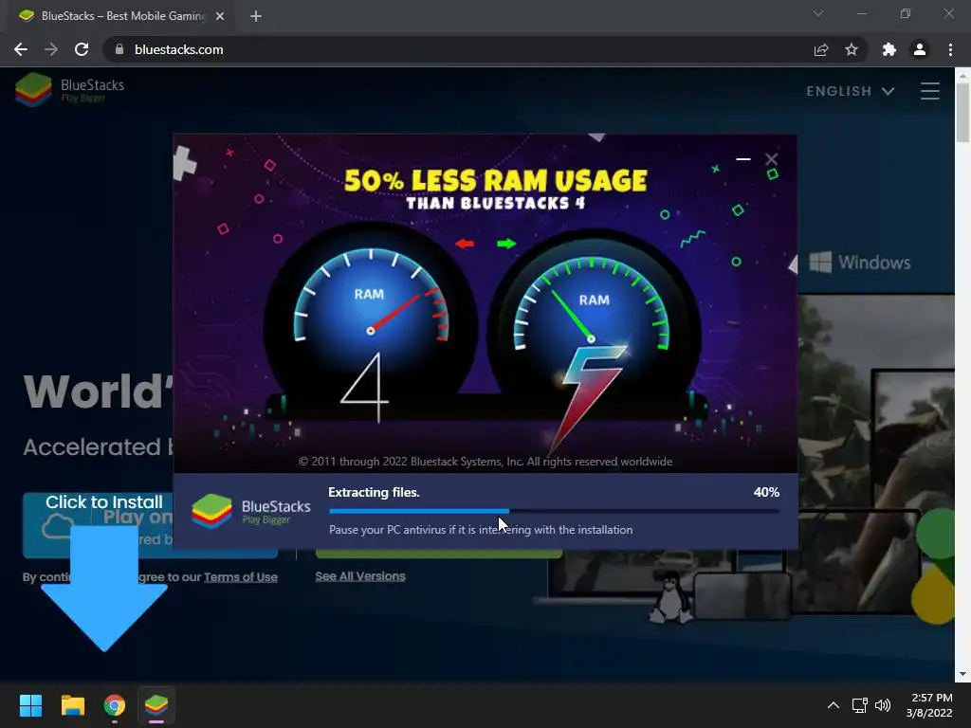
Task: Open the Chrome extensions puzzle icon
Action: coord(889,49)
